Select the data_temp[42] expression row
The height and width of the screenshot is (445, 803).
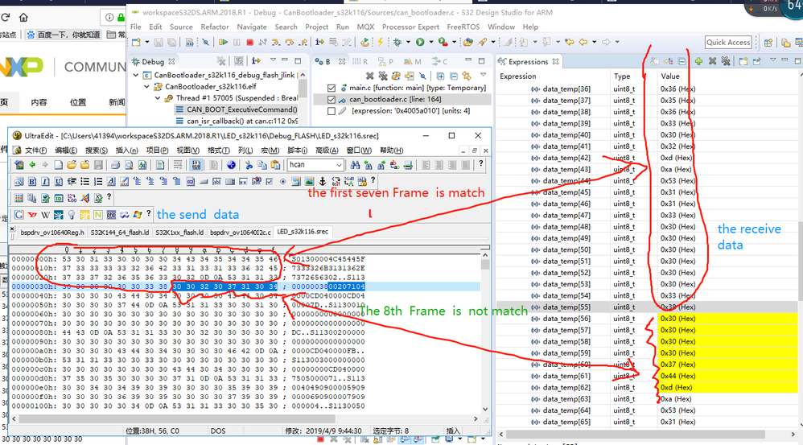tap(647, 158)
